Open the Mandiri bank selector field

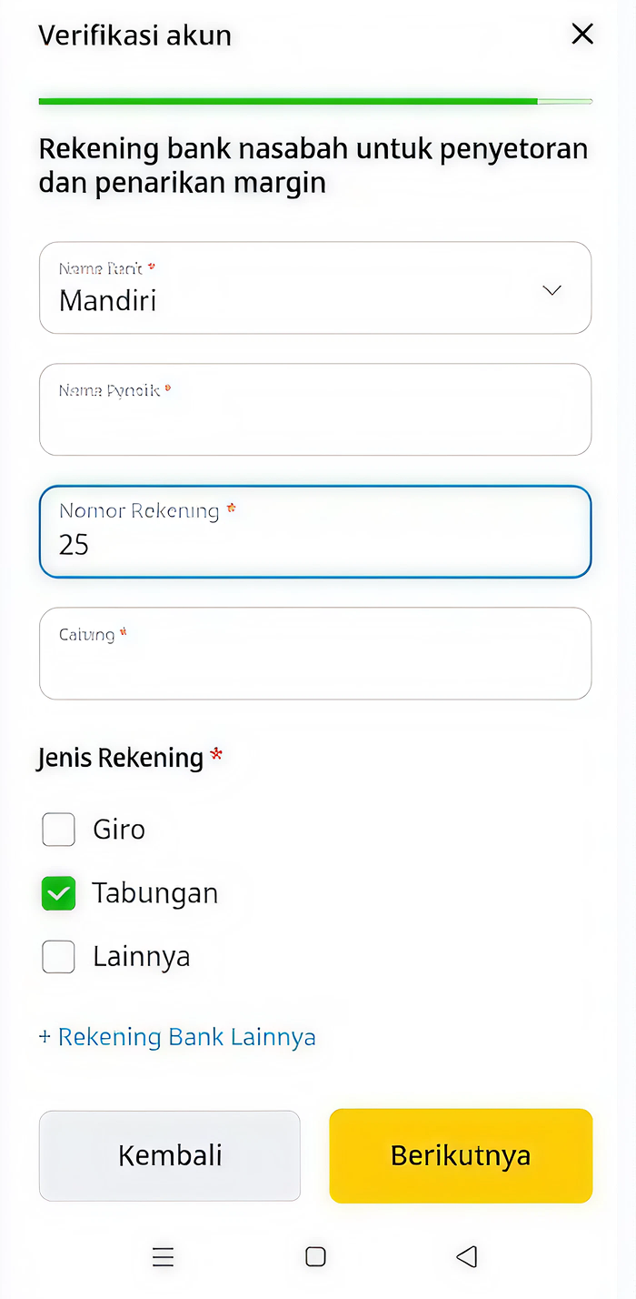315,287
